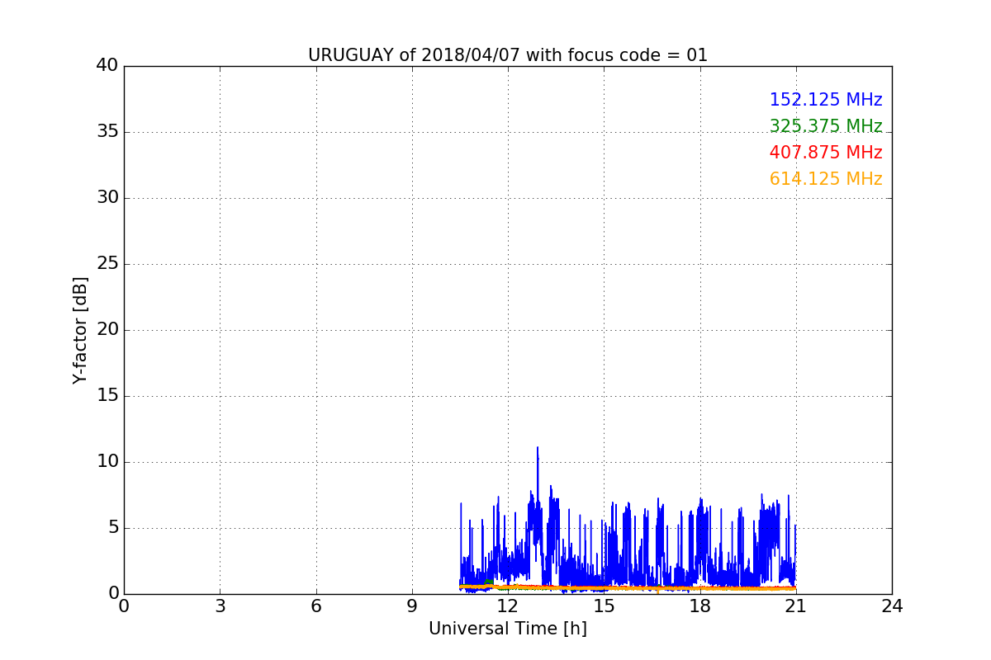Viewport: 991px width, 660px height.
Task: Click the x-axis tick label 3
Action: [x=220, y=606]
